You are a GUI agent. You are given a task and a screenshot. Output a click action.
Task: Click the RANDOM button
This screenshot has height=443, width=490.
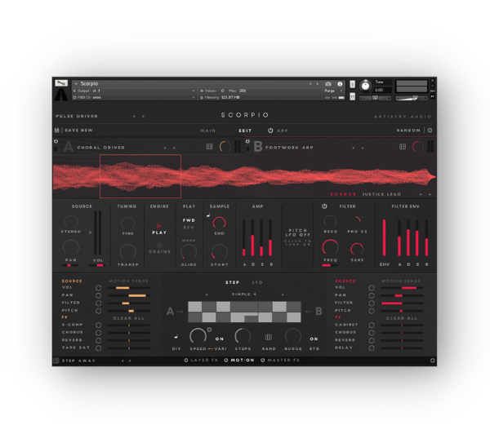coord(408,130)
